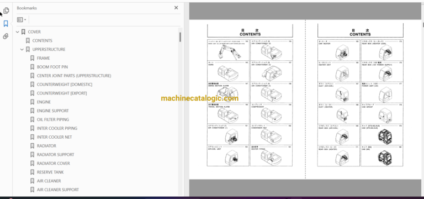Open the Attachments paperclip icon
Image resolution: width=424 pixels, height=199 pixels.
pyautogui.click(x=6, y=36)
